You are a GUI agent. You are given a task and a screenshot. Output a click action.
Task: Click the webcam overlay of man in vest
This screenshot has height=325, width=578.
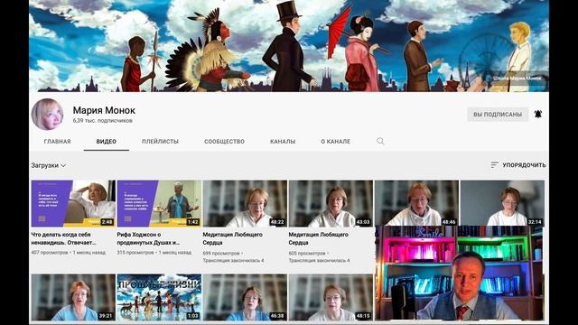click(460, 273)
